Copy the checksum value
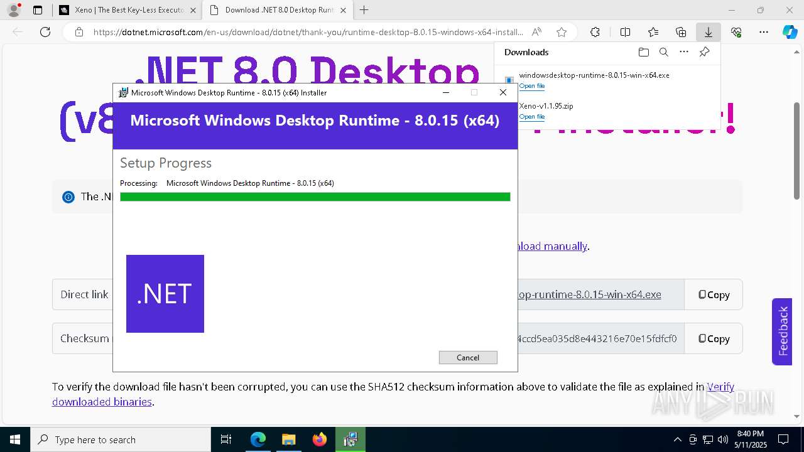The image size is (804, 452). point(714,338)
